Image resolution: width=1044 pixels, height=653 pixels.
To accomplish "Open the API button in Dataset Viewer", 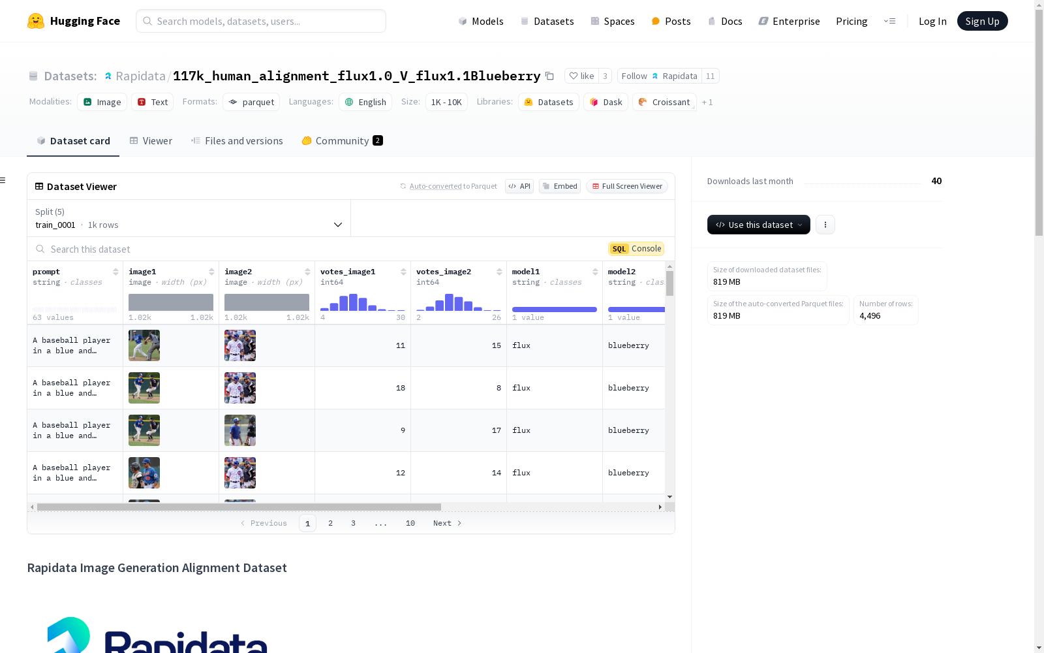I will tap(519, 186).
